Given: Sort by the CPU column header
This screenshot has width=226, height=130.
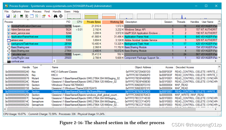Looking at the screenshot, I should [78, 22].
